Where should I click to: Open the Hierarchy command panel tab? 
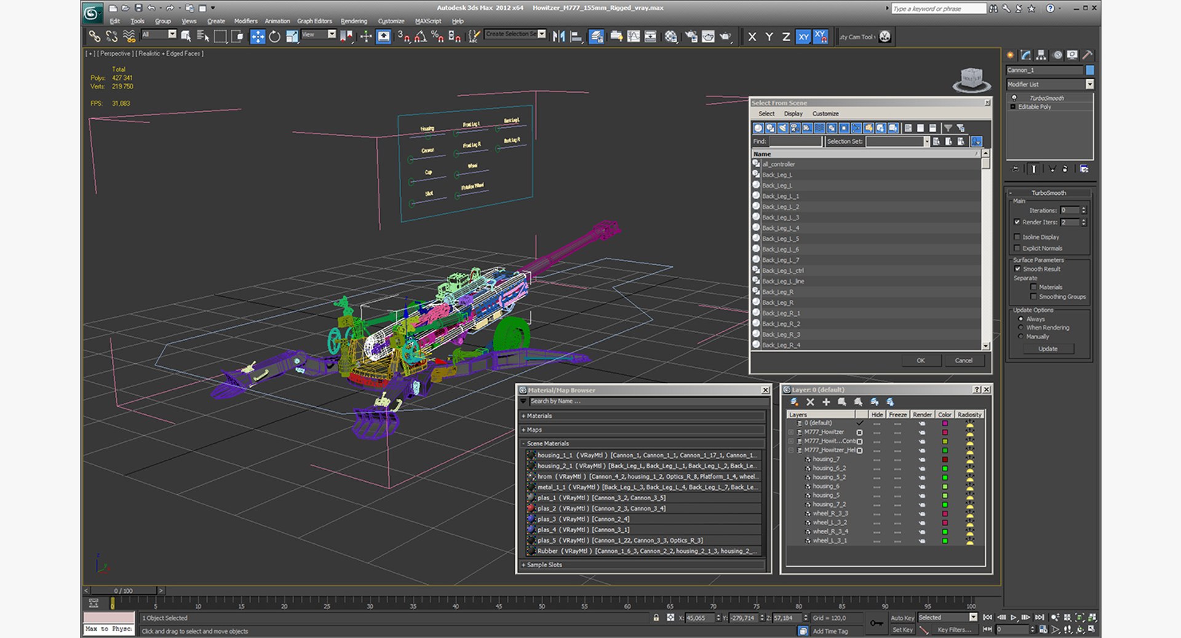click(x=1041, y=55)
